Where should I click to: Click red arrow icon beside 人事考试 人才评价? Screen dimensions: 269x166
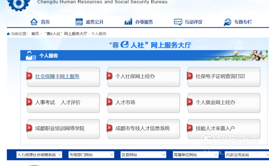(x=29, y=102)
